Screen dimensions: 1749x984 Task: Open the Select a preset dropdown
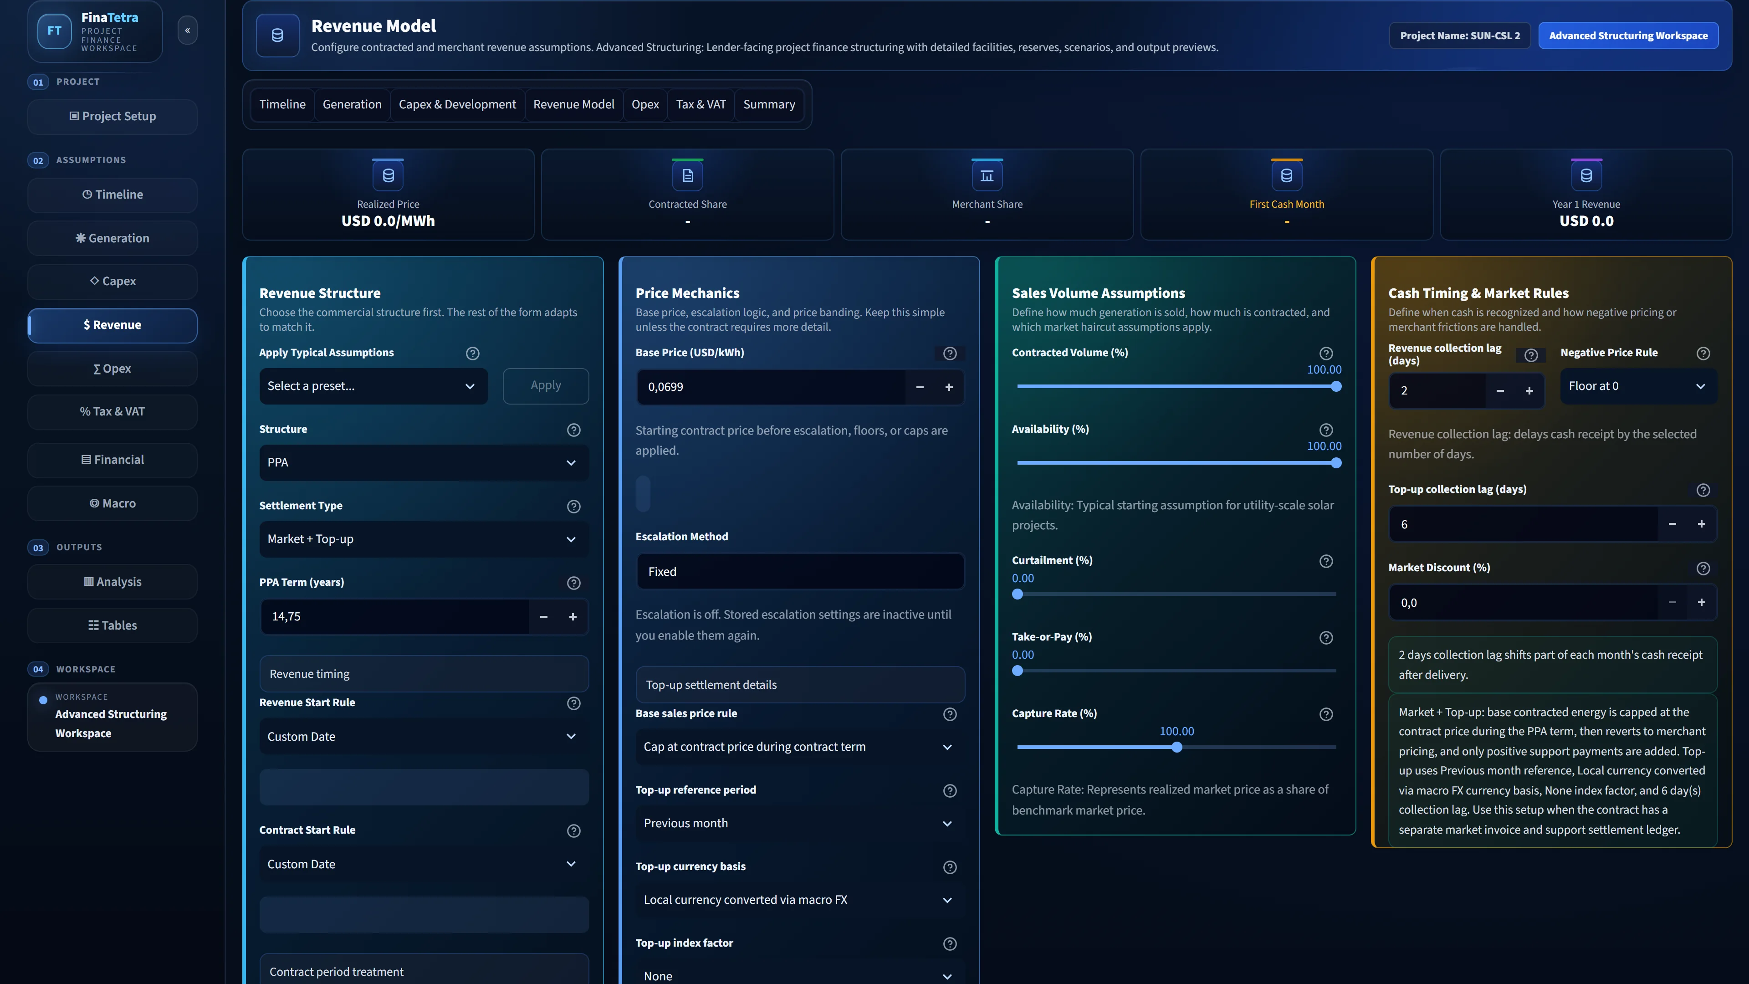373,386
